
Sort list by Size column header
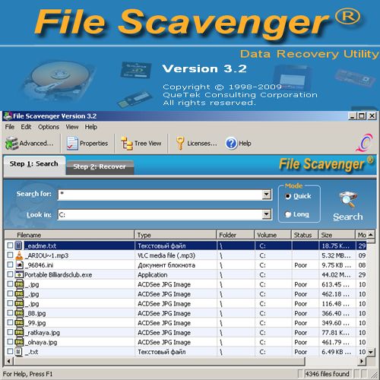pos(337,235)
